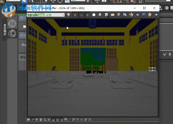Enable exposure correction icon

click(x=61, y=120)
